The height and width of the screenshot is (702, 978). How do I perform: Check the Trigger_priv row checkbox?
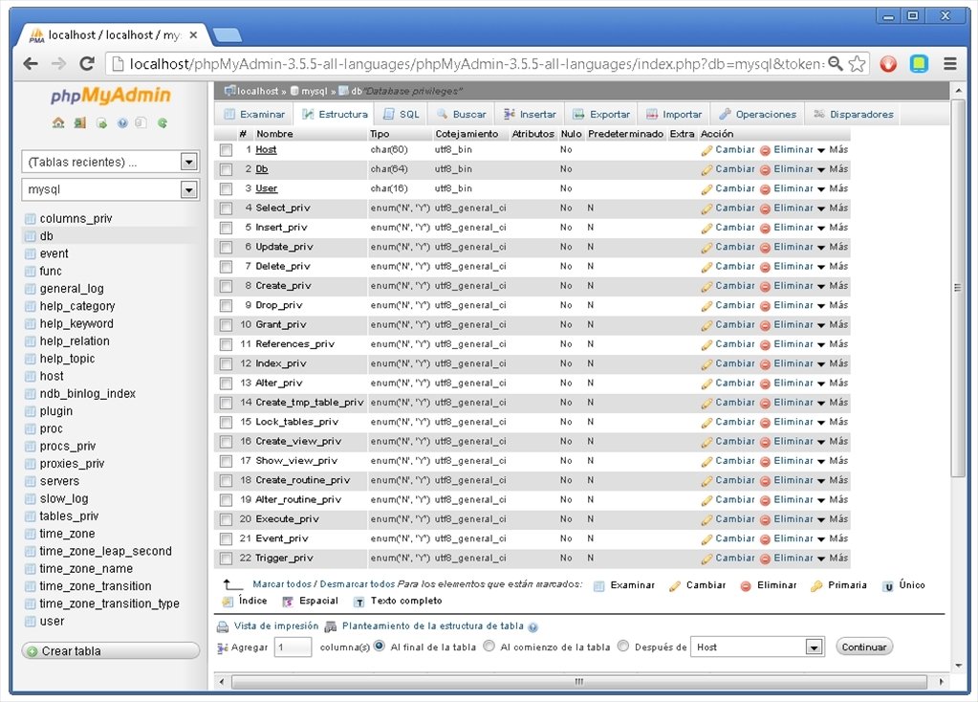(226, 559)
